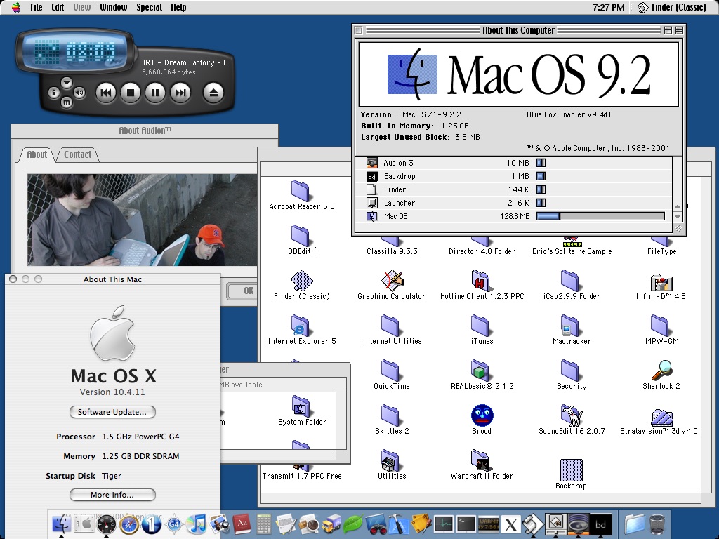This screenshot has width=719, height=539.
Task: Select the BBEdit folder icon
Action: point(301,236)
